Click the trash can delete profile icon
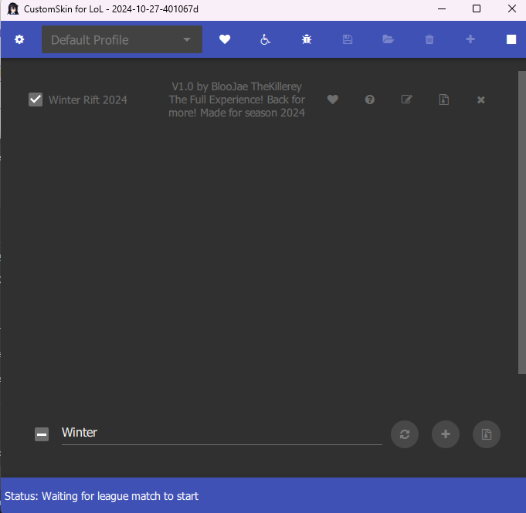Screen dimensions: 526x513 (429, 40)
